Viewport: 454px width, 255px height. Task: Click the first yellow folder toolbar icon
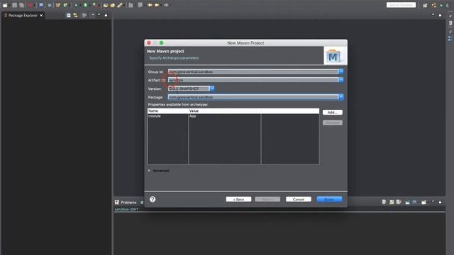106,5
